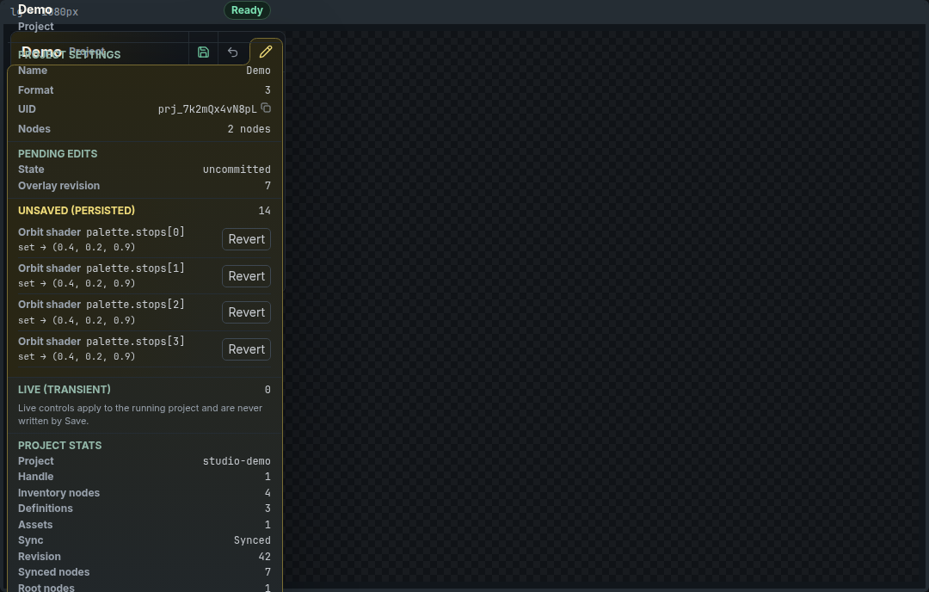Click the 'studio-demo' project value
929x592 pixels.
pyautogui.click(x=237, y=461)
